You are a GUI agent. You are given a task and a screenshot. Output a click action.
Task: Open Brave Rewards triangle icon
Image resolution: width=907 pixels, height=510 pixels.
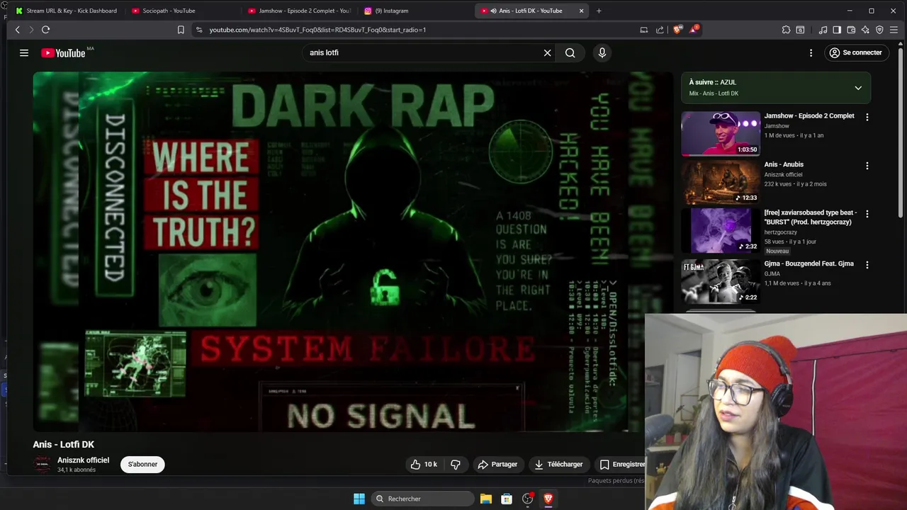tap(694, 30)
